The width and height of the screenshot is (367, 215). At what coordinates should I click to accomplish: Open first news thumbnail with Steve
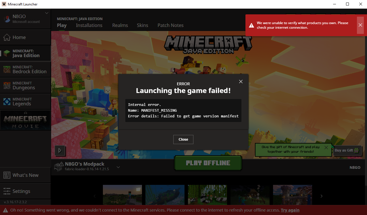pyautogui.click(x=122, y=195)
